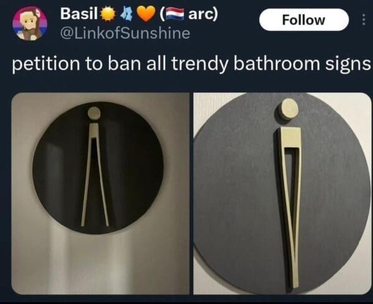Screen dimensions: 373x304
Task: Open the @LinkofSunshine handle link
Action: [125, 34]
